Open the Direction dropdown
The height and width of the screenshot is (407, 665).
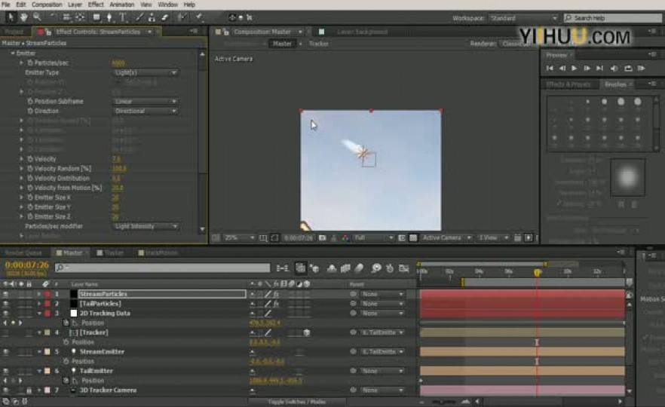click(146, 111)
